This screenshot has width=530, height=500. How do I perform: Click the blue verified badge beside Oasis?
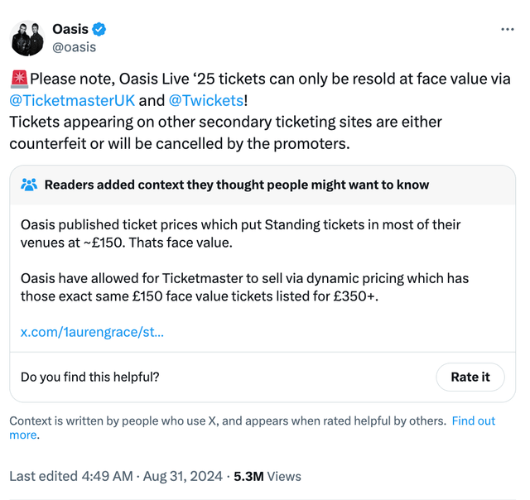[x=99, y=30]
